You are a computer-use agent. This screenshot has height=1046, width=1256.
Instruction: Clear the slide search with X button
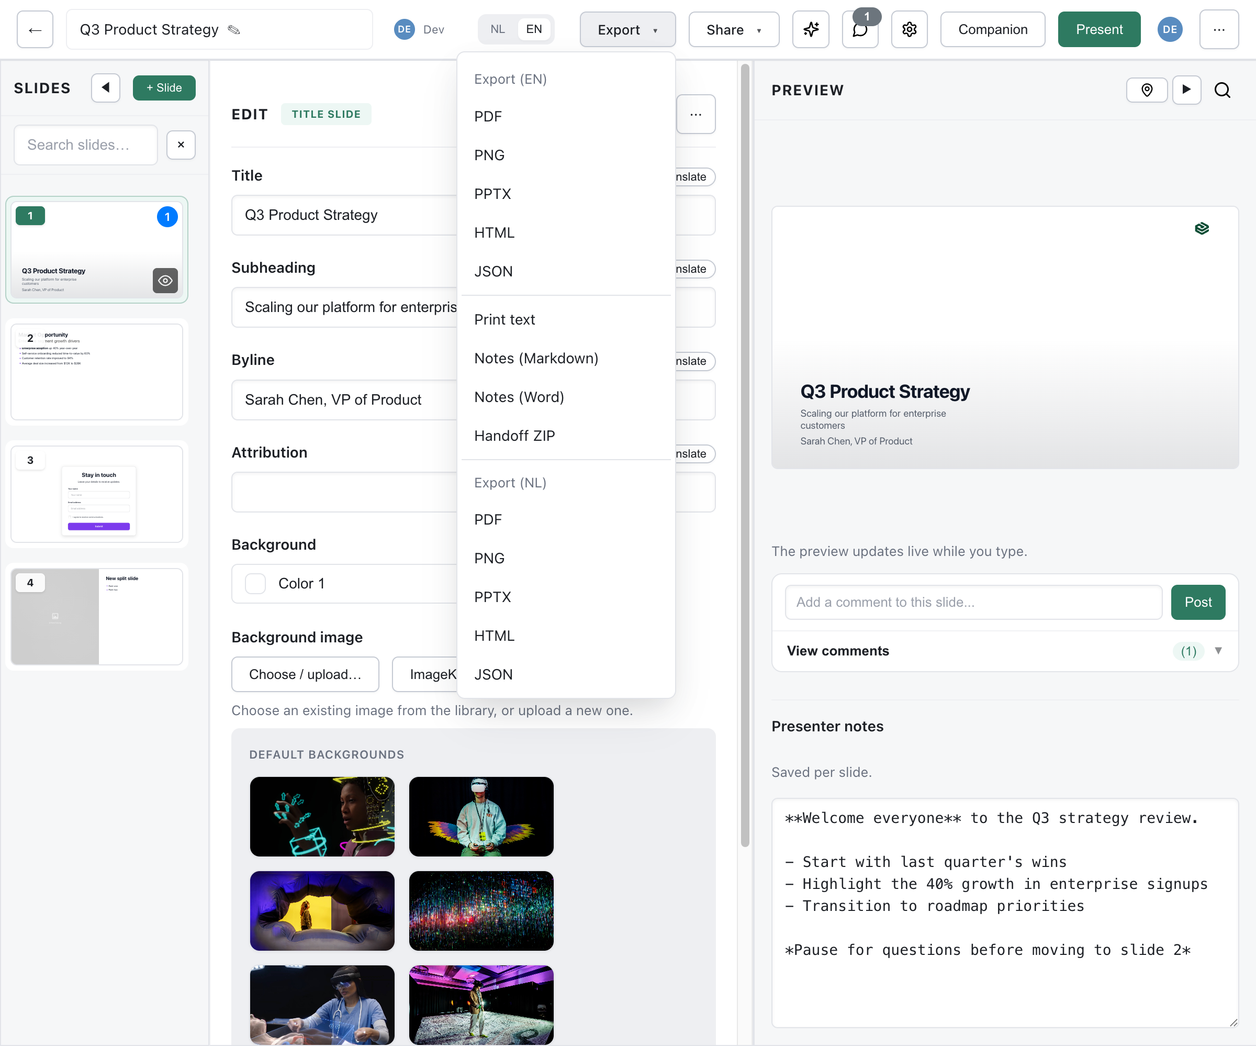(x=181, y=145)
